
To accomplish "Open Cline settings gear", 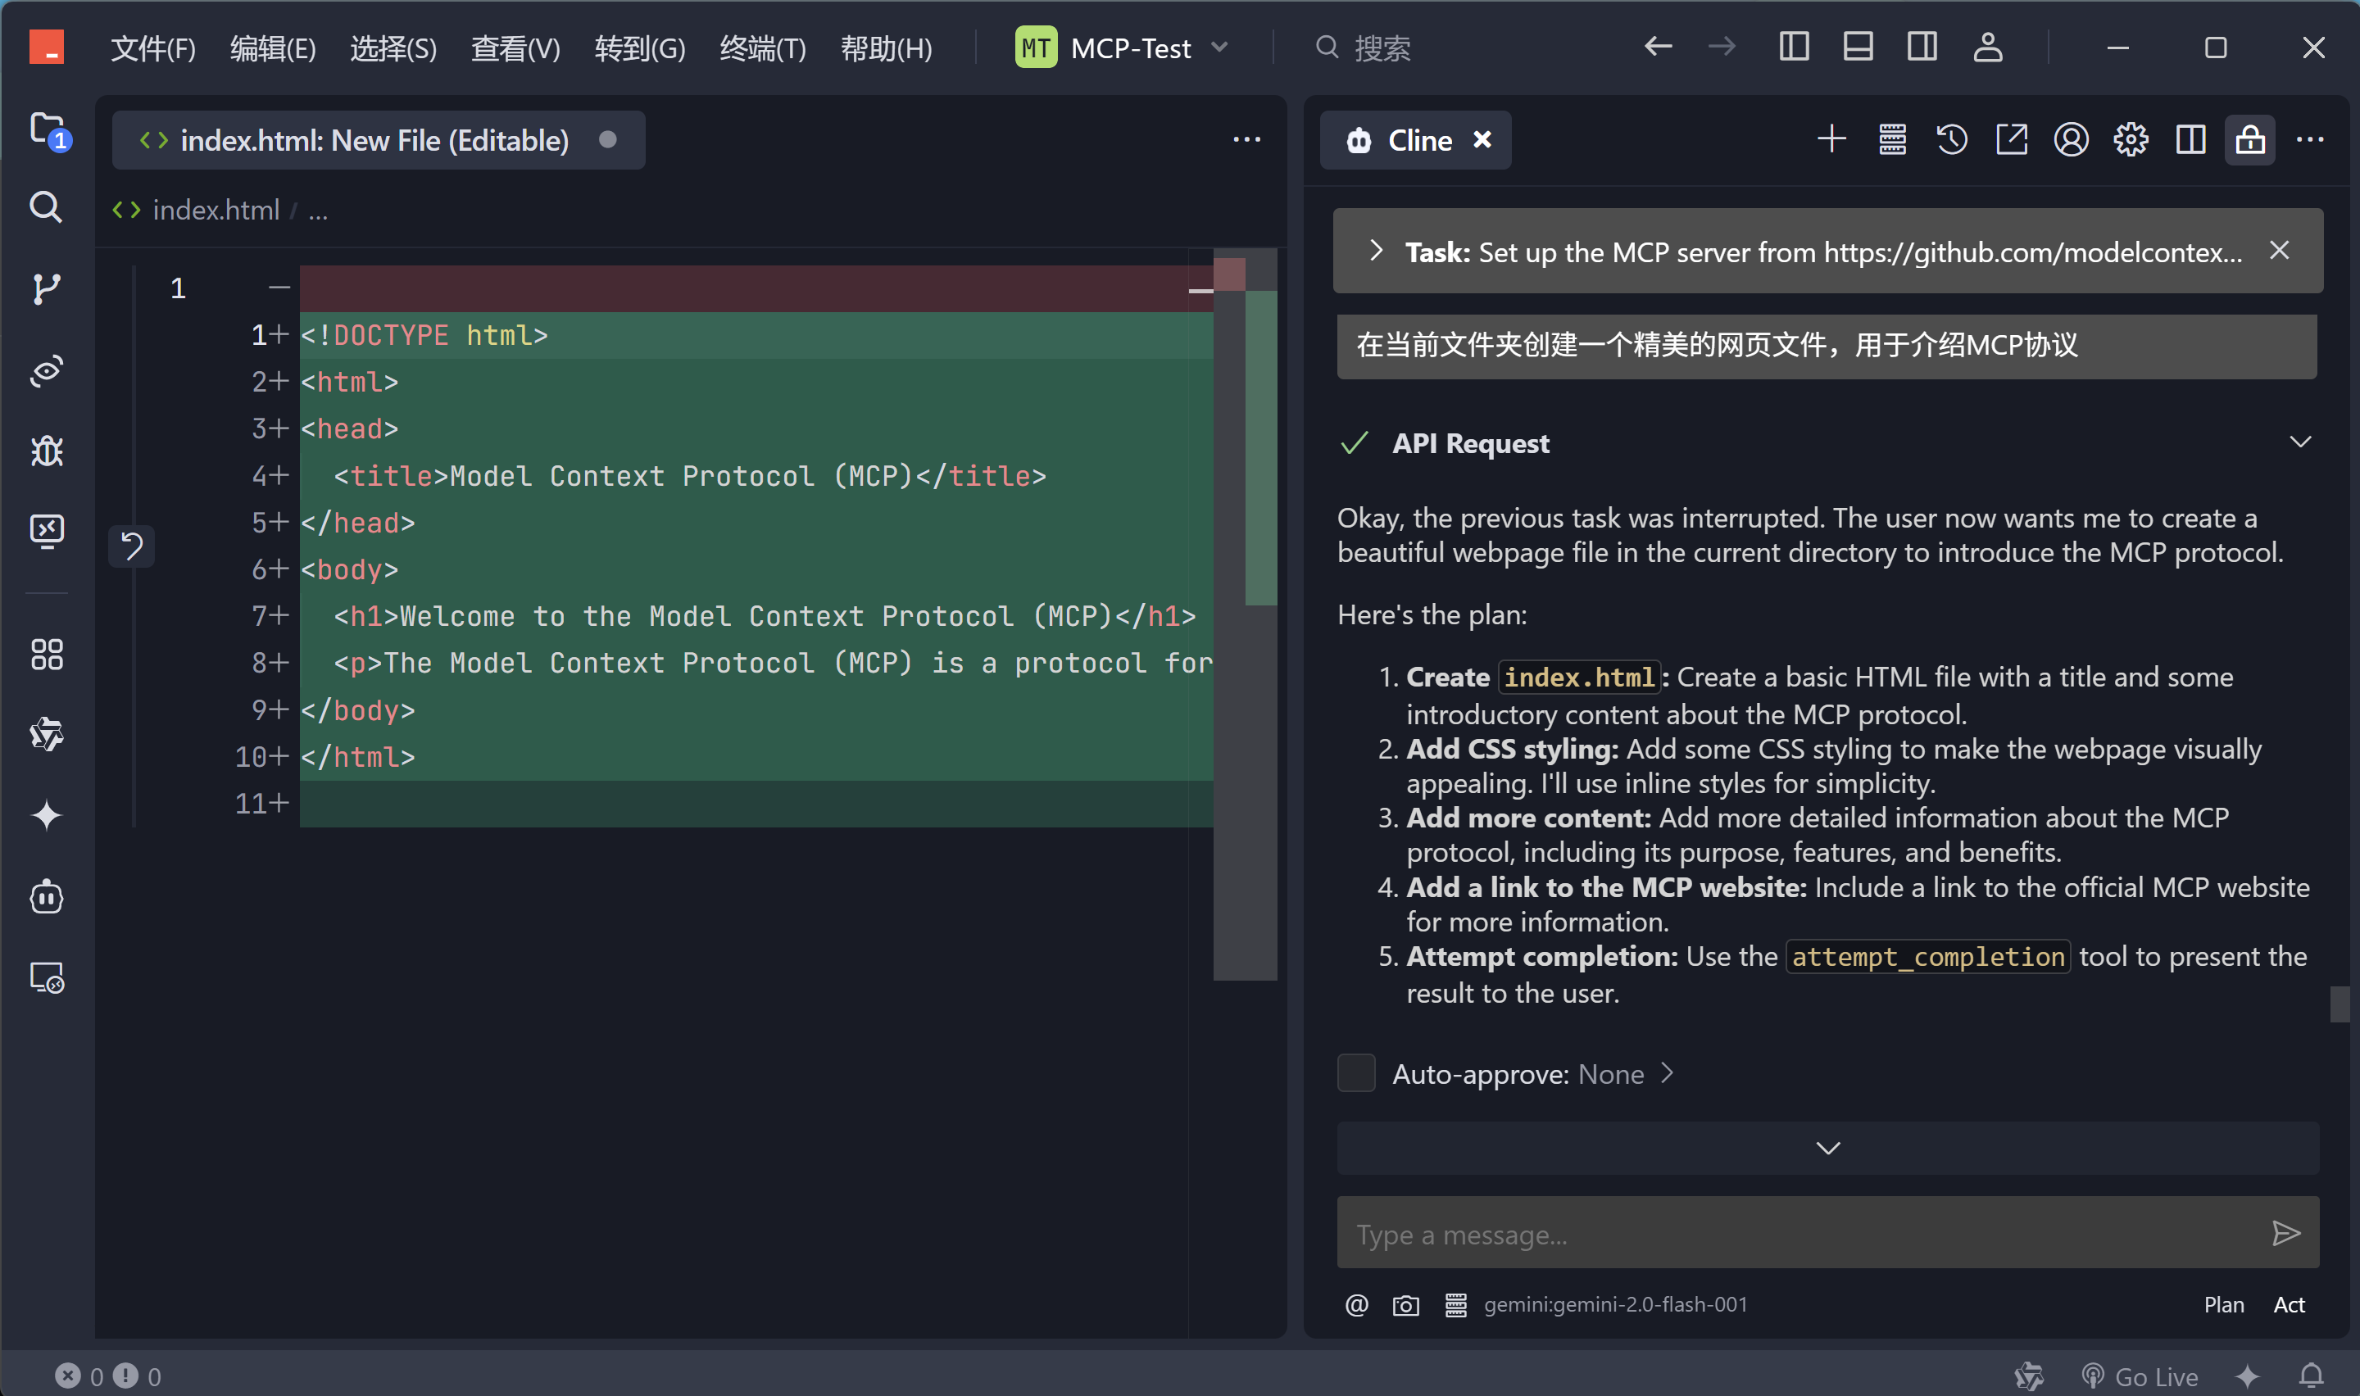I will [2131, 140].
